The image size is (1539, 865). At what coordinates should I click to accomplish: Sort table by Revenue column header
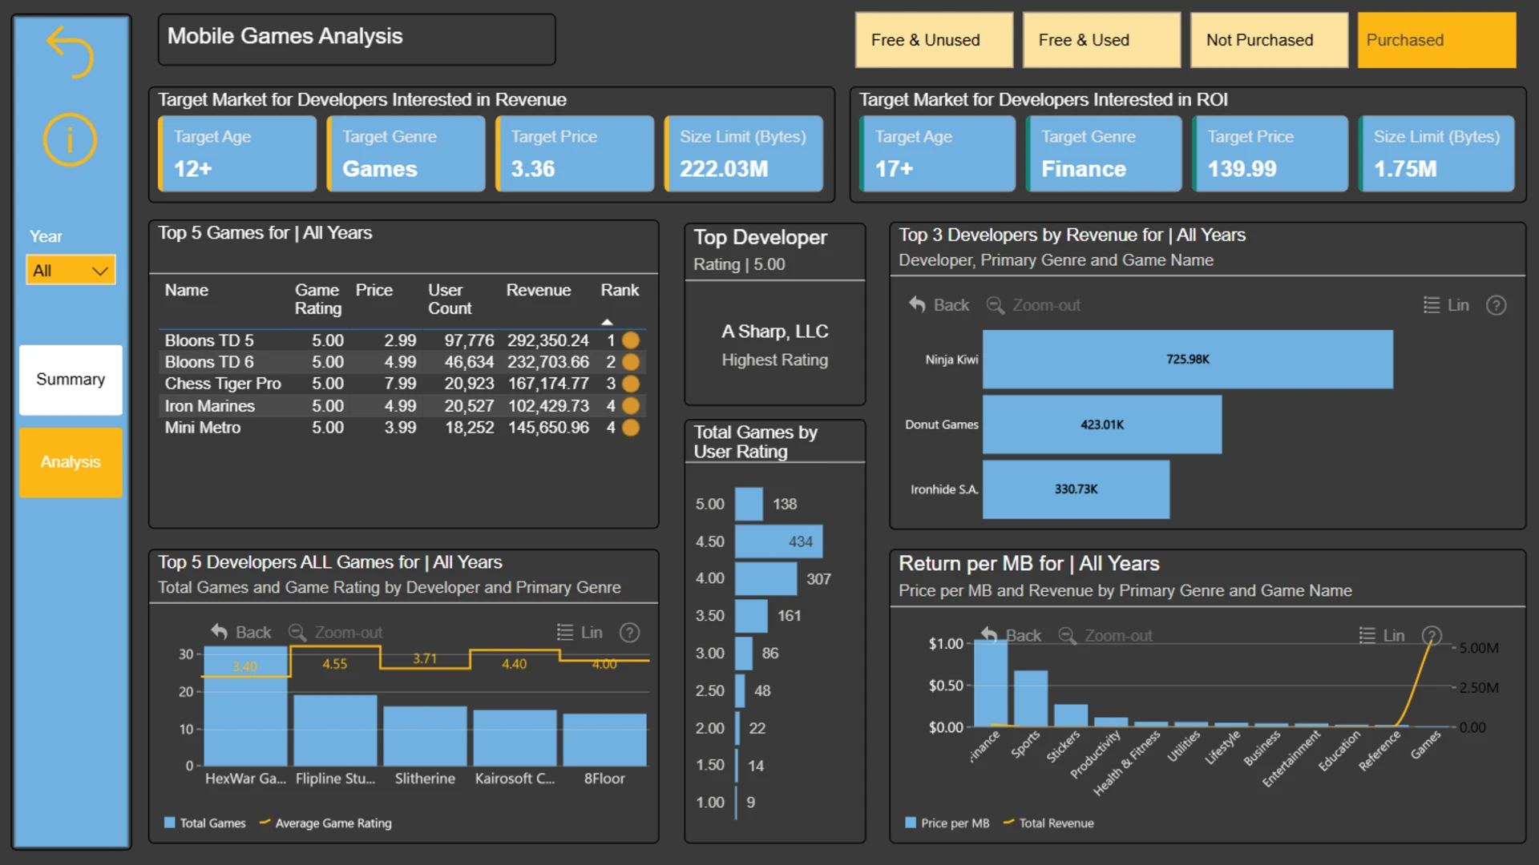(538, 290)
